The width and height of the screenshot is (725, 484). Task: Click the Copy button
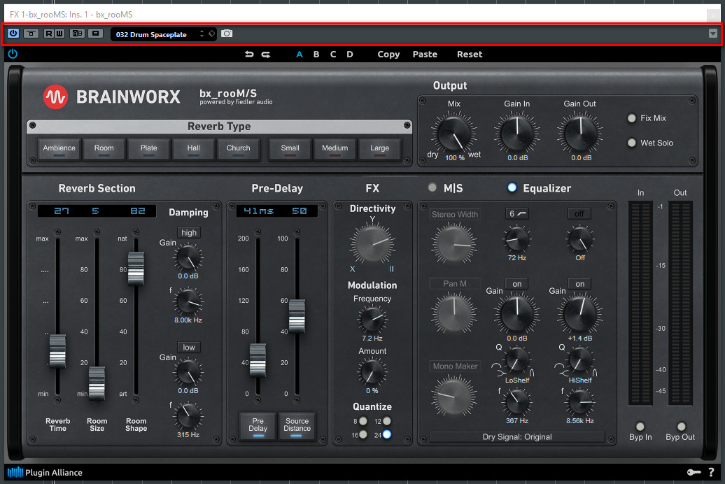[388, 54]
